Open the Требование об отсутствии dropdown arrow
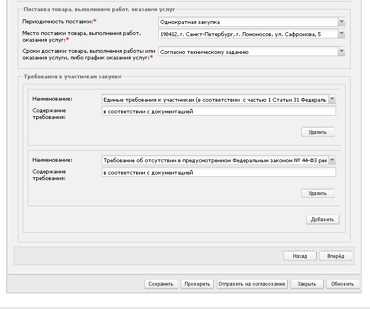The height and width of the screenshot is (309, 370). (x=332, y=160)
